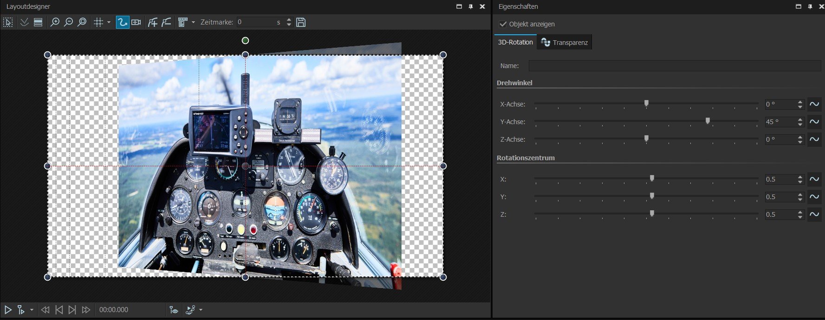This screenshot has height=320, width=825.
Task: Toggle the motion path tool button
Action: click(x=122, y=22)
